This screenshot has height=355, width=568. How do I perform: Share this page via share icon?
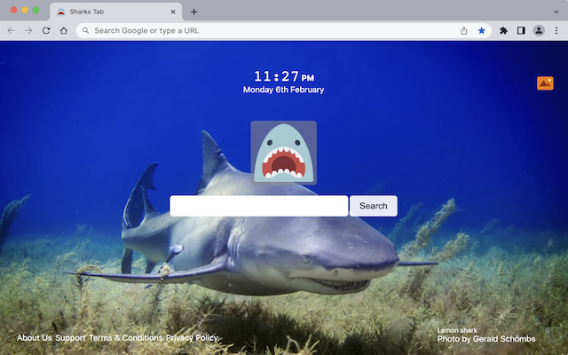point(463,31)
